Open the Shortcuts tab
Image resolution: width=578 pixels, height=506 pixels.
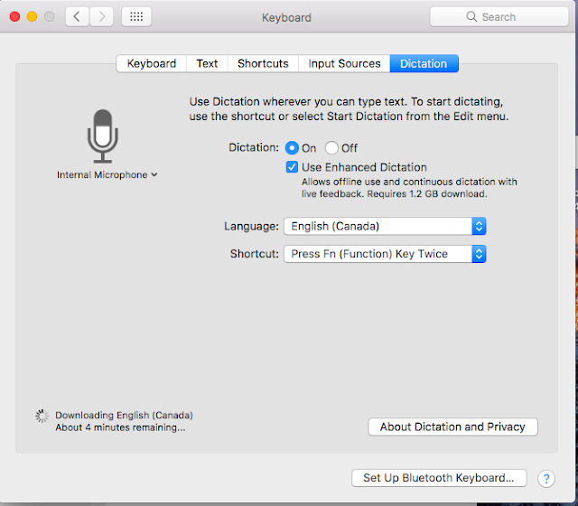pos(263,63)
